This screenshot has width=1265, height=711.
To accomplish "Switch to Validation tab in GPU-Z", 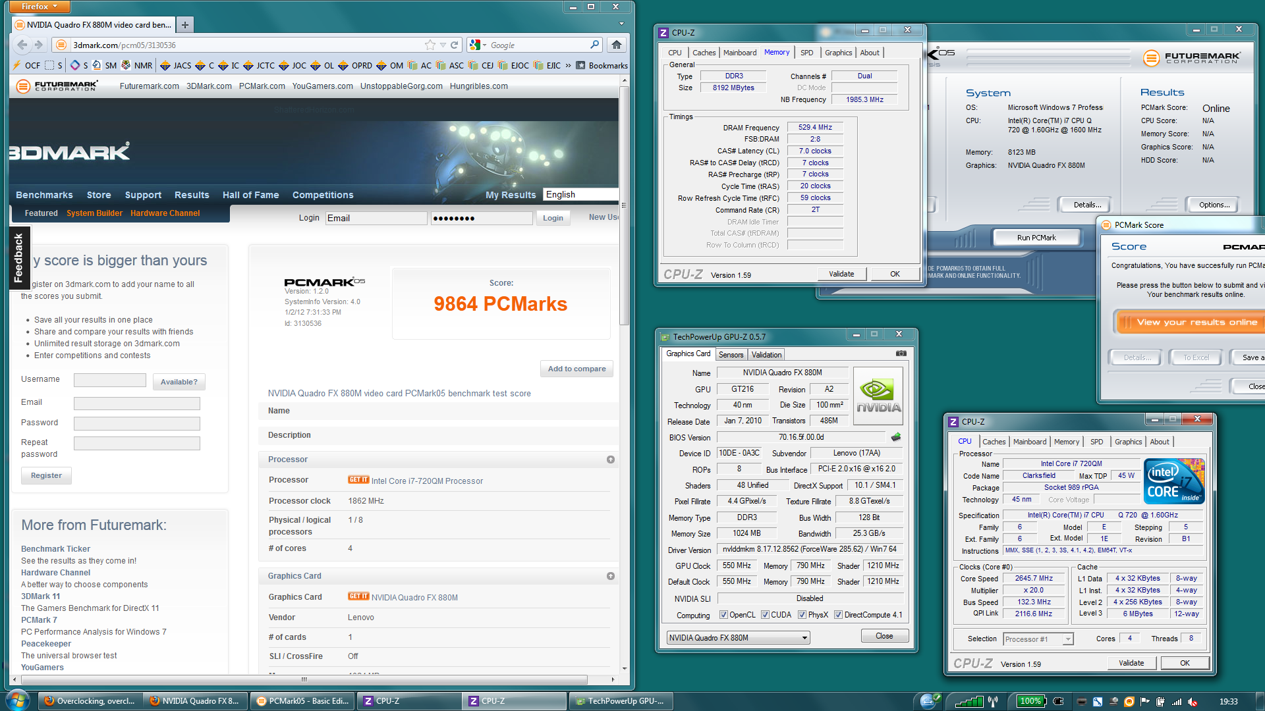I will tap(766, 354).
